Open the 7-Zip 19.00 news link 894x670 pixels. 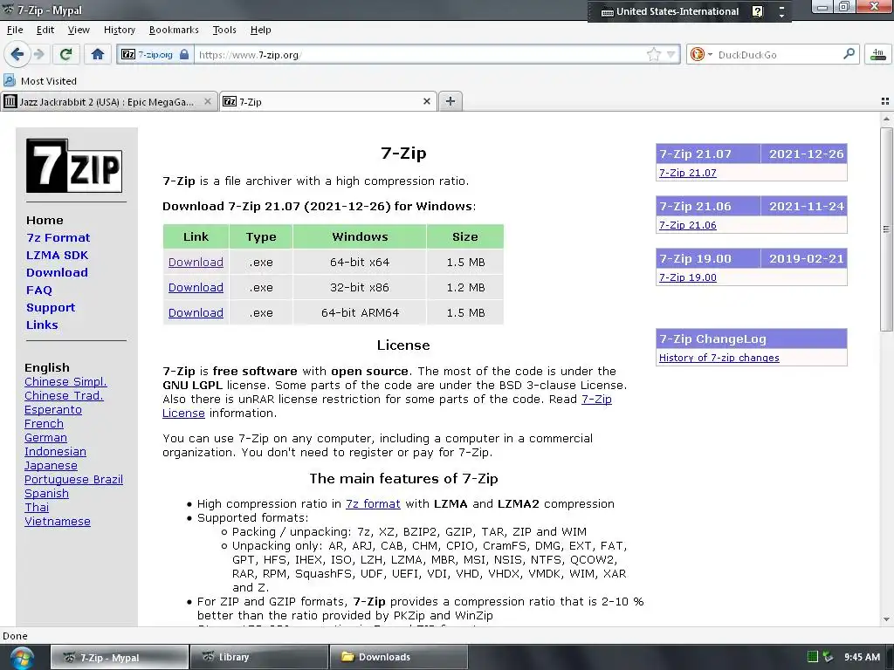coord(688,277)
